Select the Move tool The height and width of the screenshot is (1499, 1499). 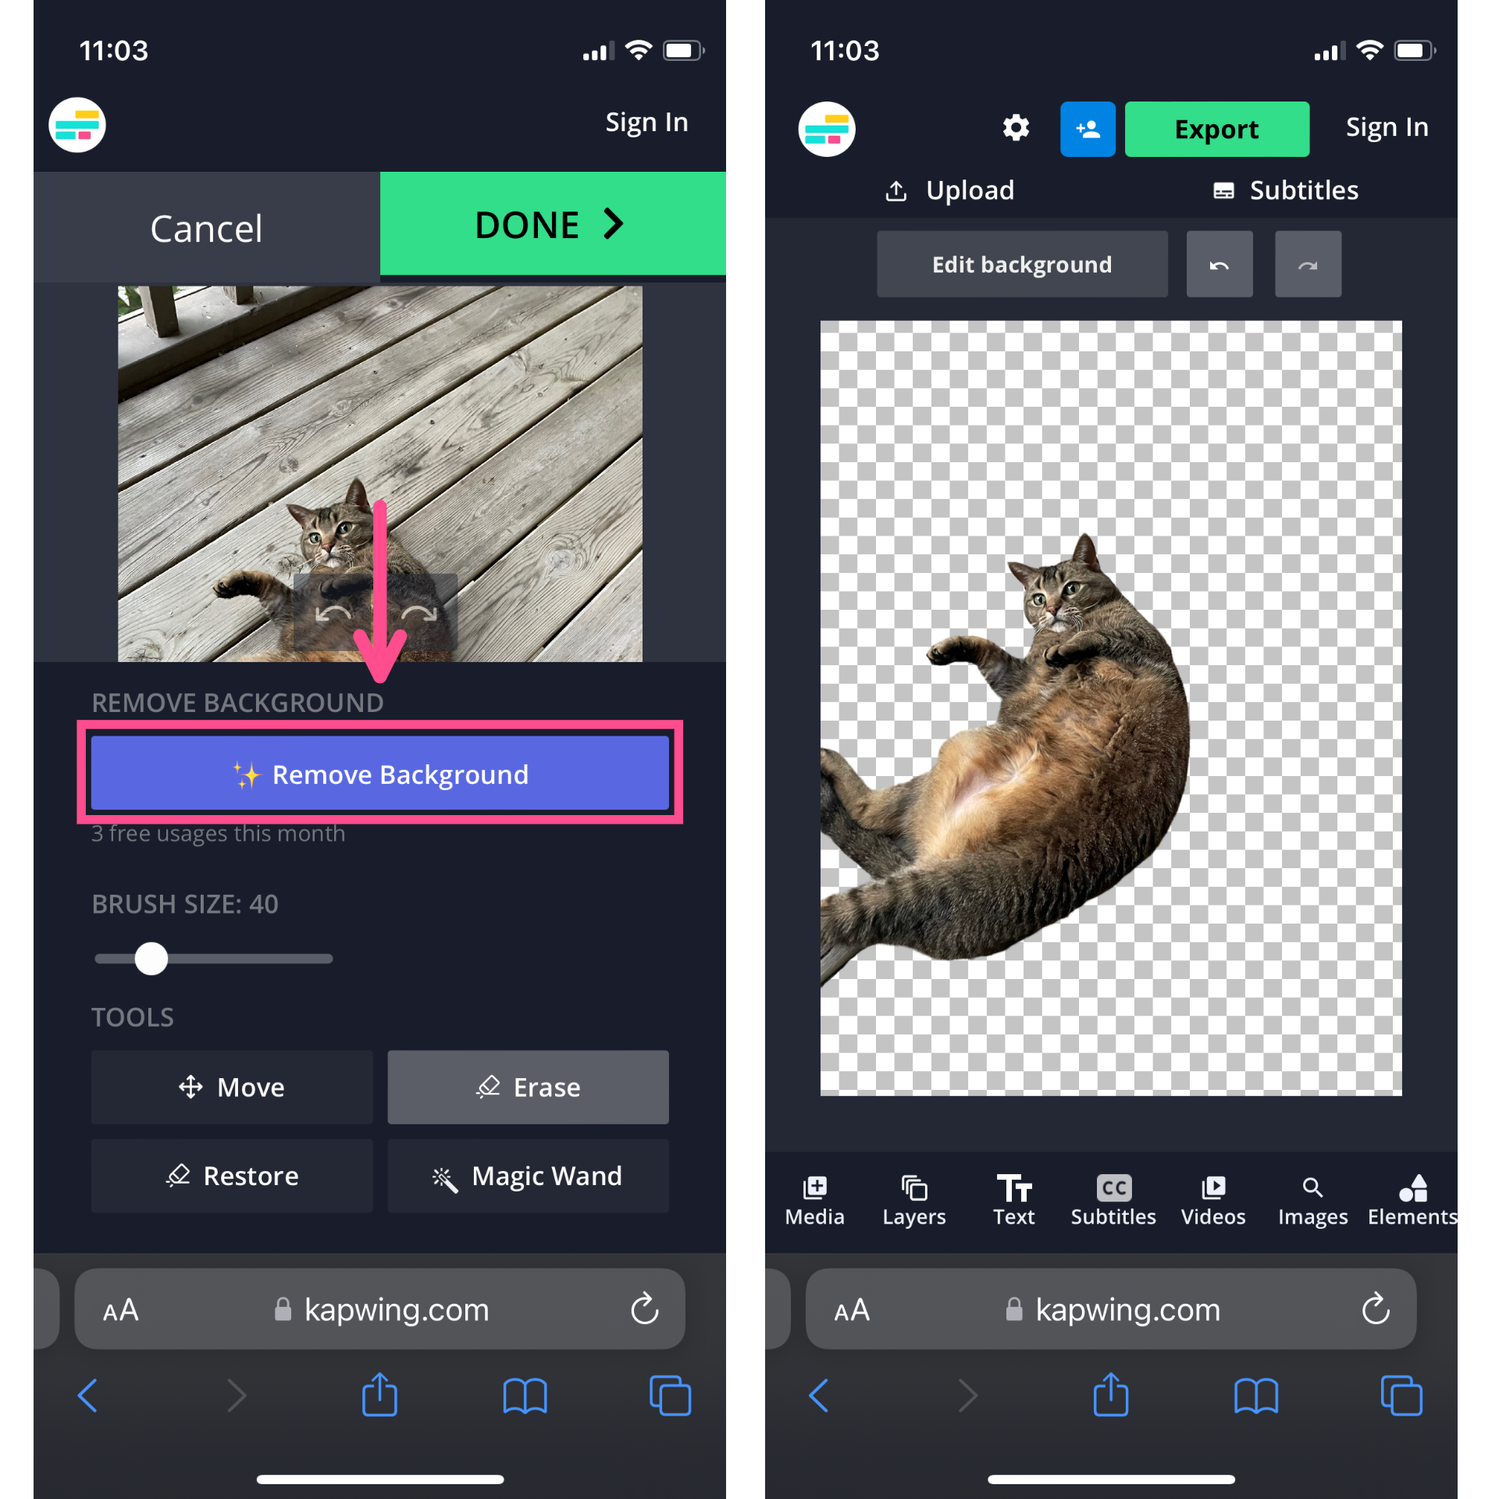point(225,1088)
